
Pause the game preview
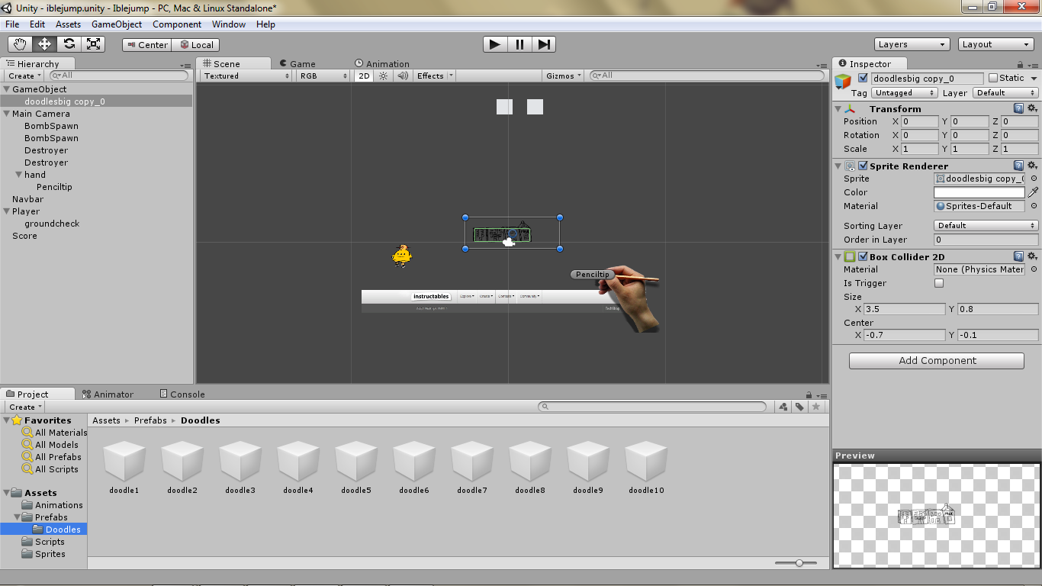tap(519, 44)
